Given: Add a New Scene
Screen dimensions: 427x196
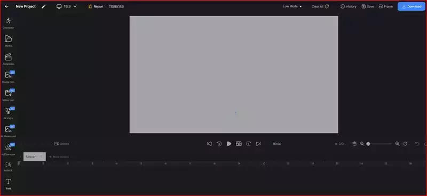Looking at the screenshot, I should tap(59, 156).
